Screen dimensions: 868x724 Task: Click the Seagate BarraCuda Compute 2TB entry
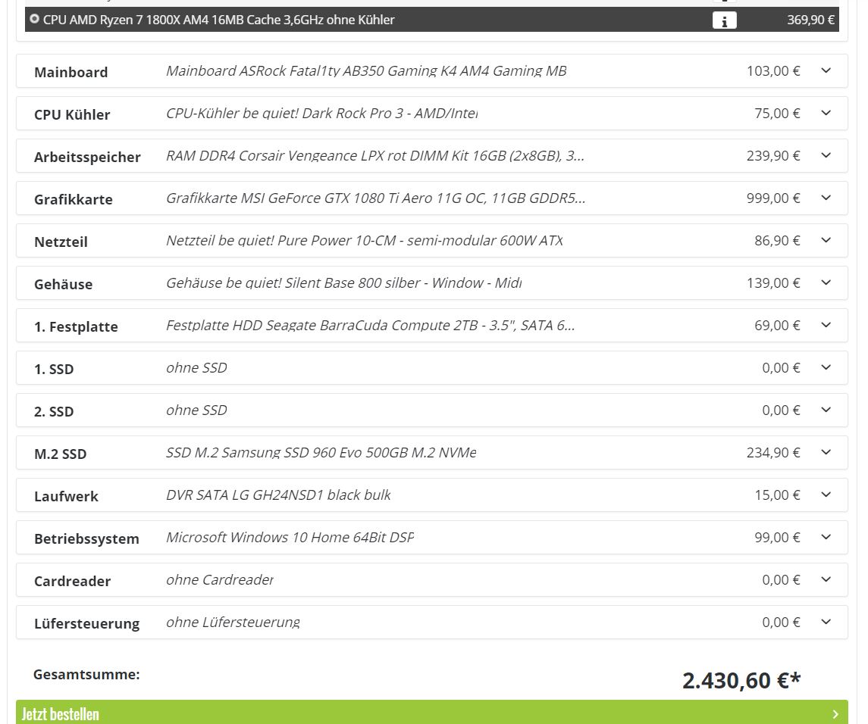tap(371, 325)
